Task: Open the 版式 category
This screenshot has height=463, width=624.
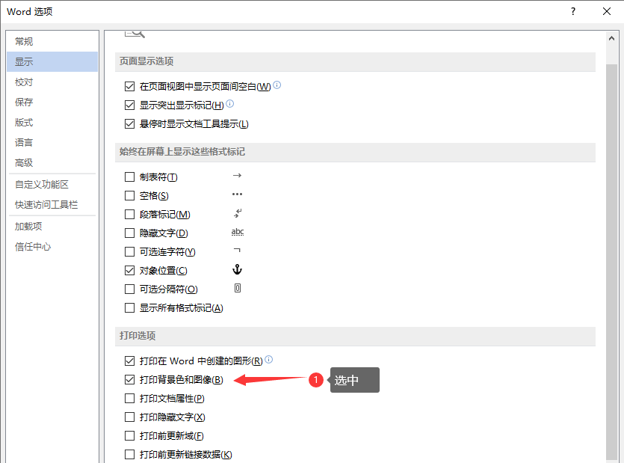Action: (52, 123)
